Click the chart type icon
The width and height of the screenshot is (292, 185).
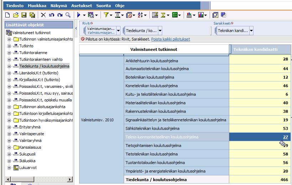pos(189,15)
